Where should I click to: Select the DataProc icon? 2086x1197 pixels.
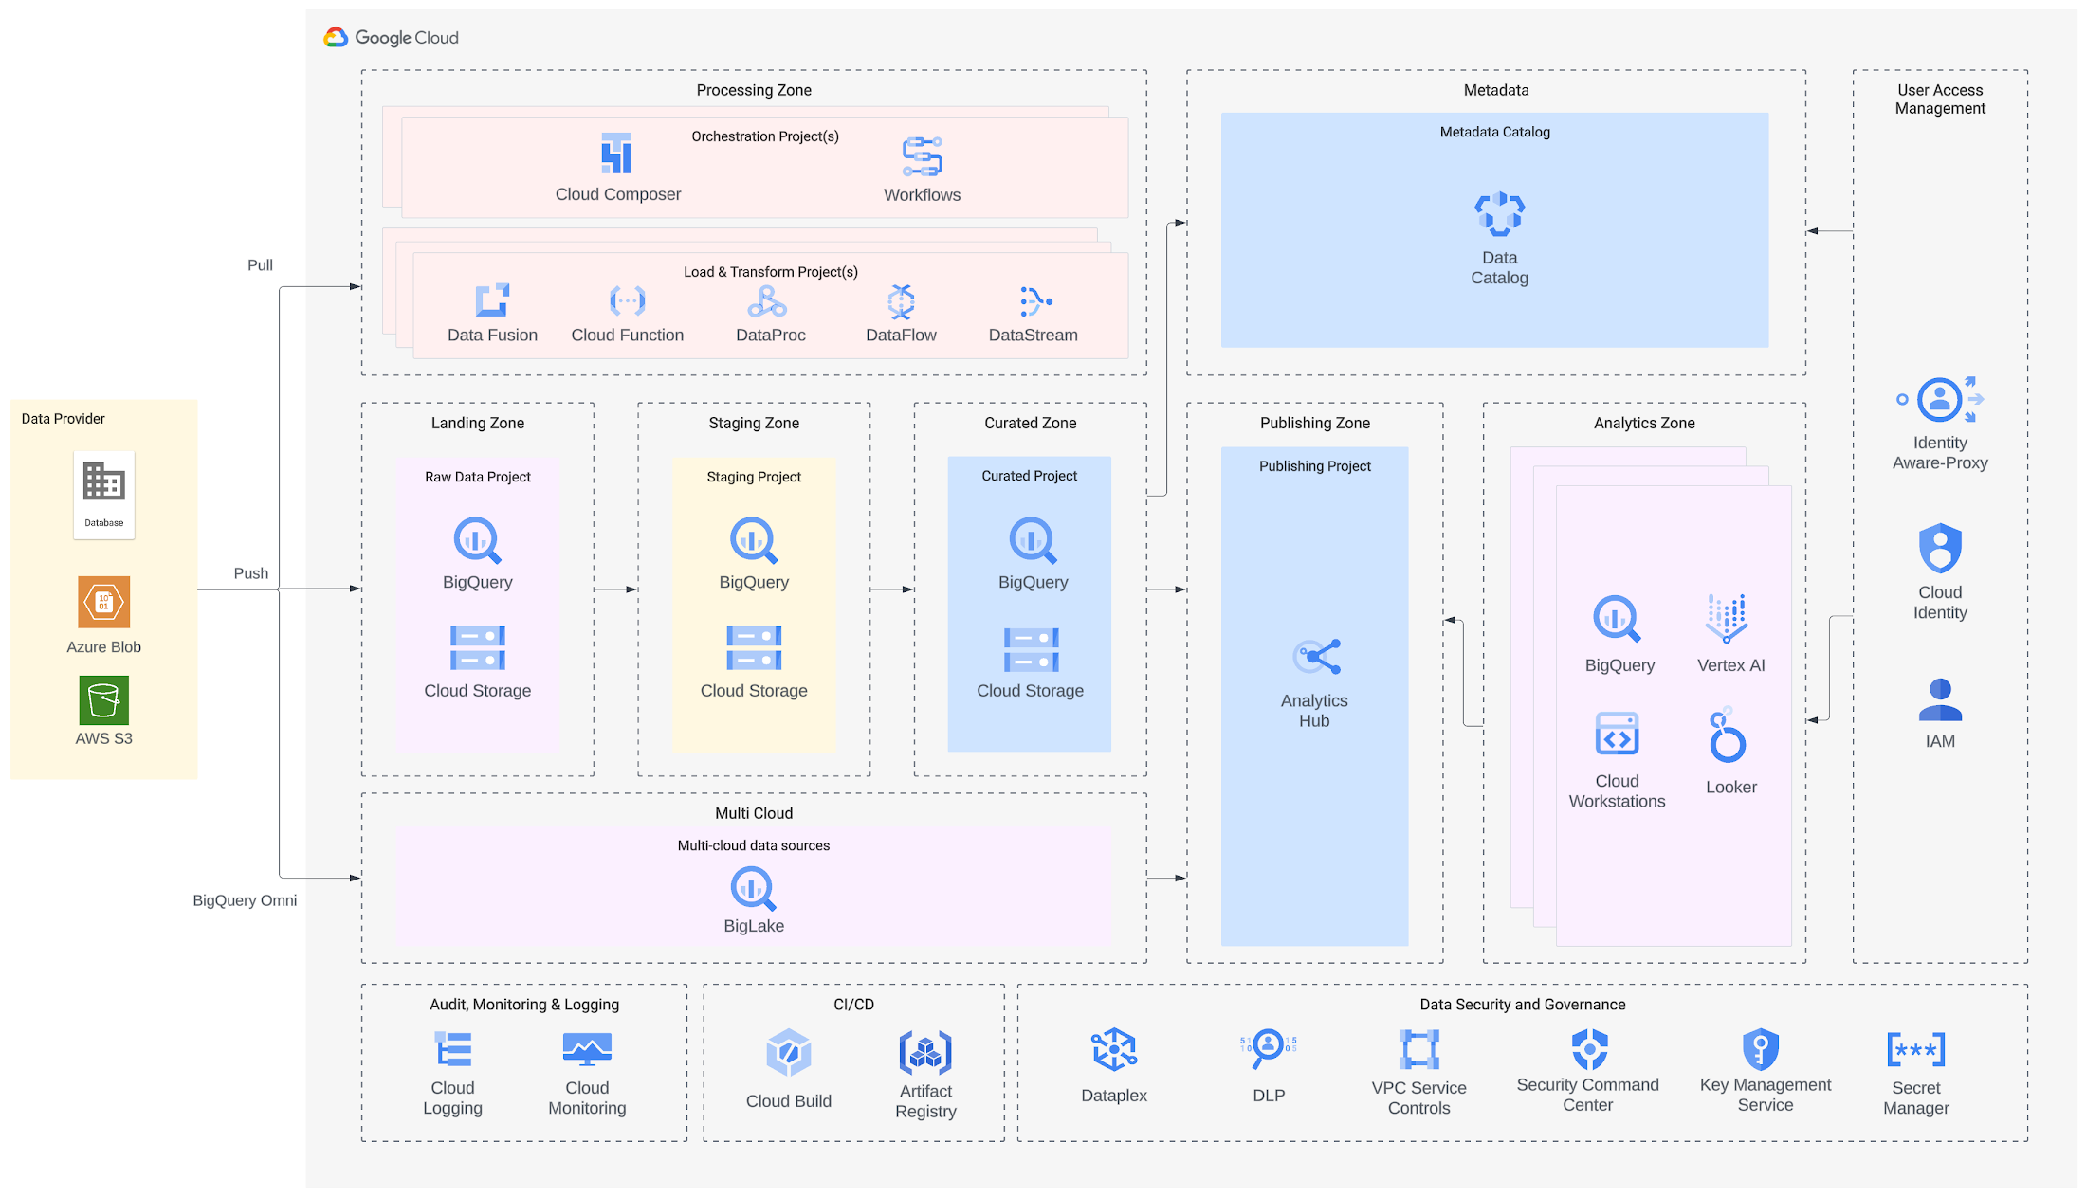pos(767,301)
